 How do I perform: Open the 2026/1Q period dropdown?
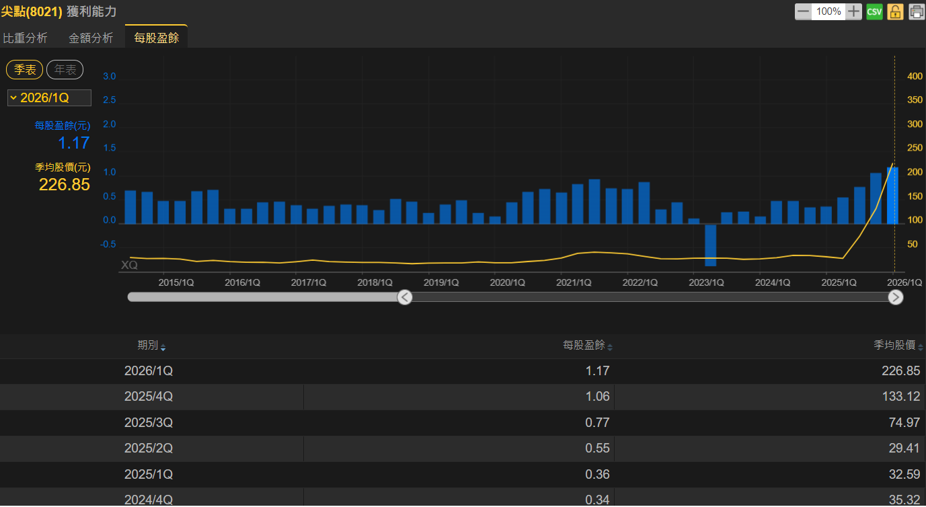tap(49, 97)
